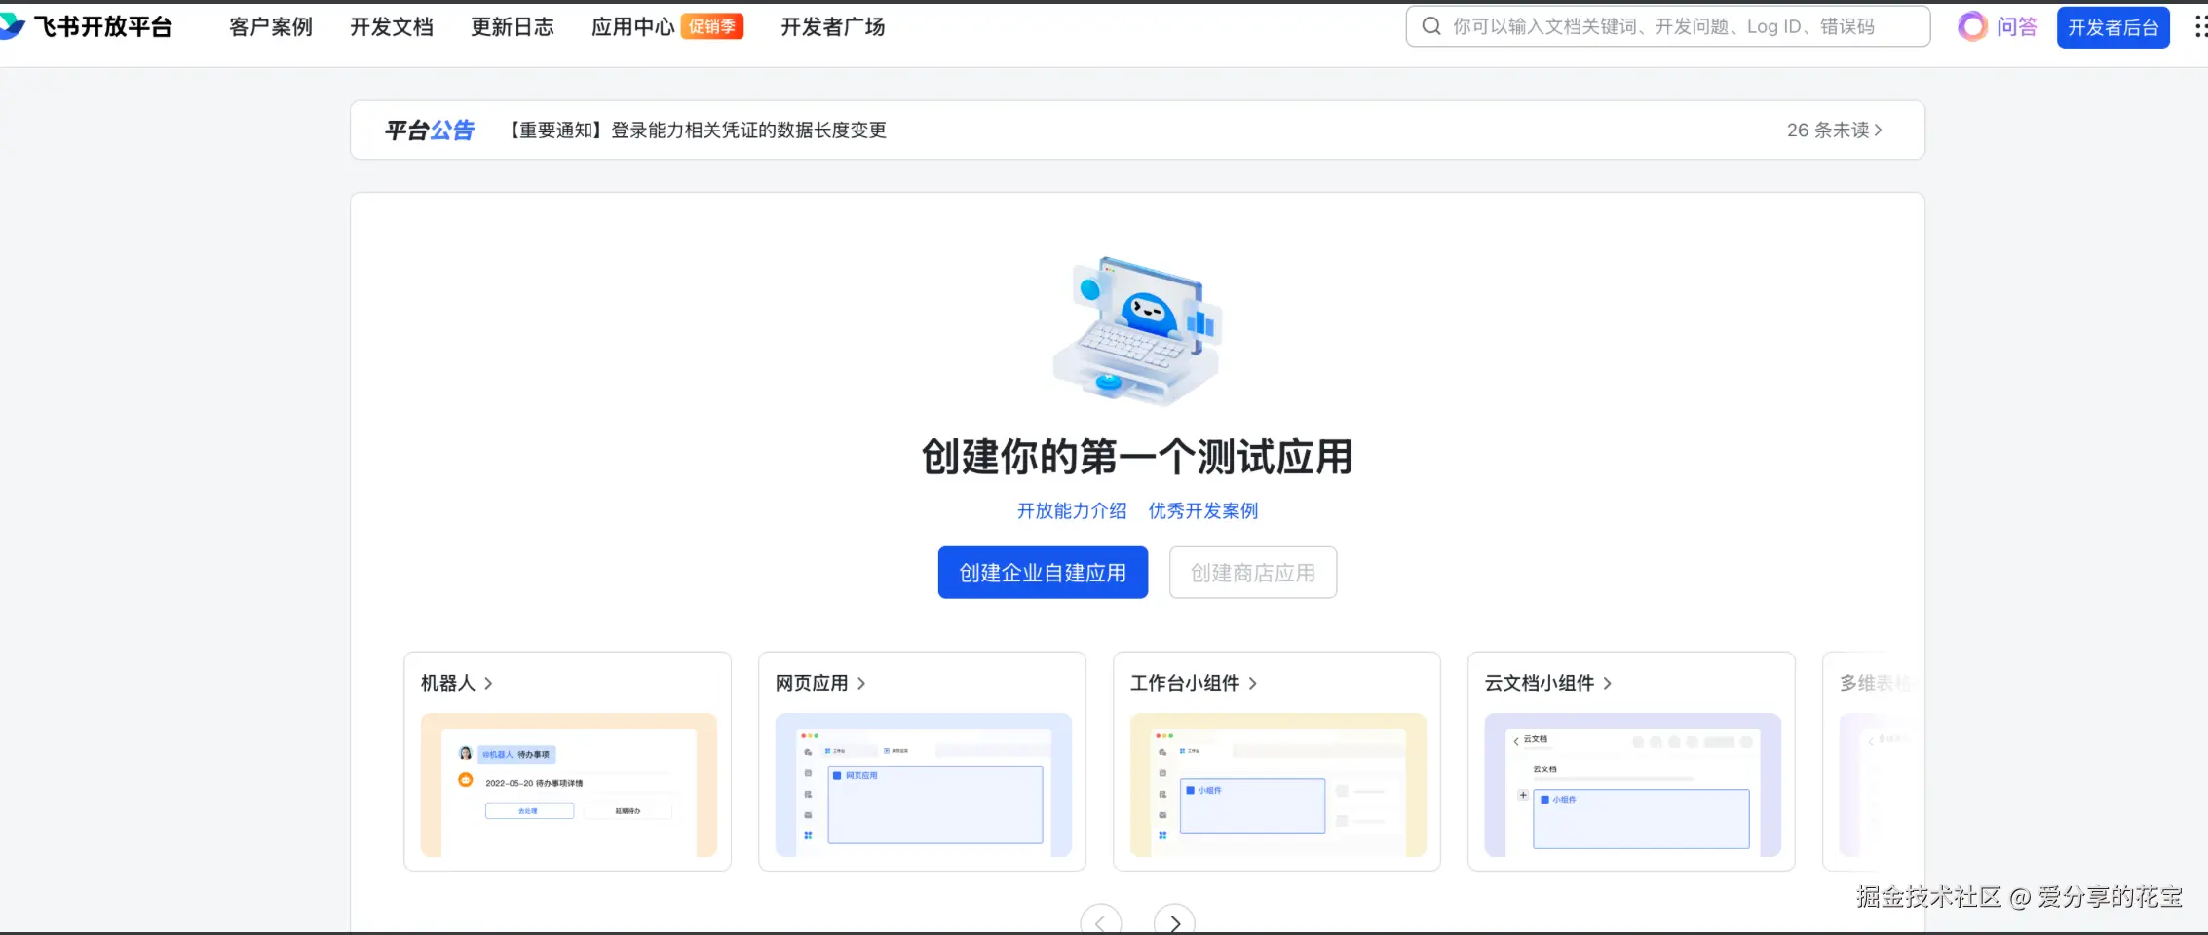Click 创建商店应用 button
This screenshot has width=2208, height=935.
tap(1253, 573)
